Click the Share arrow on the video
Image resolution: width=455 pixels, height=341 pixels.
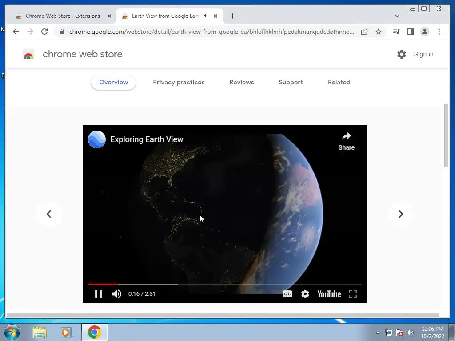[347, 141]
